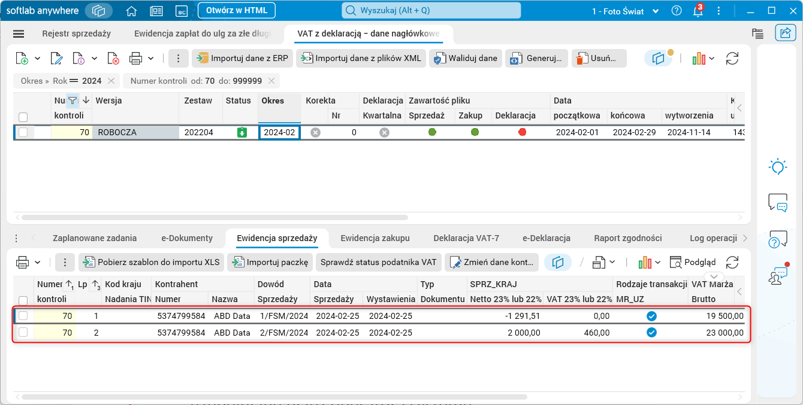Expand dropdown arrow next to document info icon
Screen dimensions: 803x405
(95, 58)
